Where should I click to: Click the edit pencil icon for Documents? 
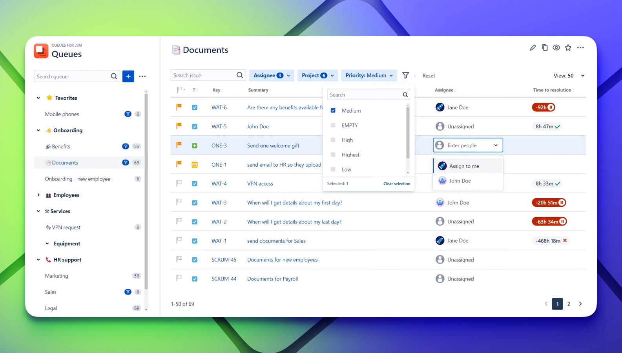pyautogui.click(x=533, y=48)
